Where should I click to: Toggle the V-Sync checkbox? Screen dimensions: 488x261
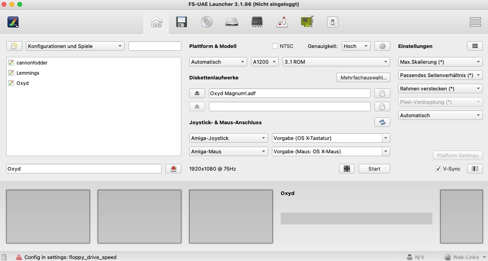tap(438, 169)
